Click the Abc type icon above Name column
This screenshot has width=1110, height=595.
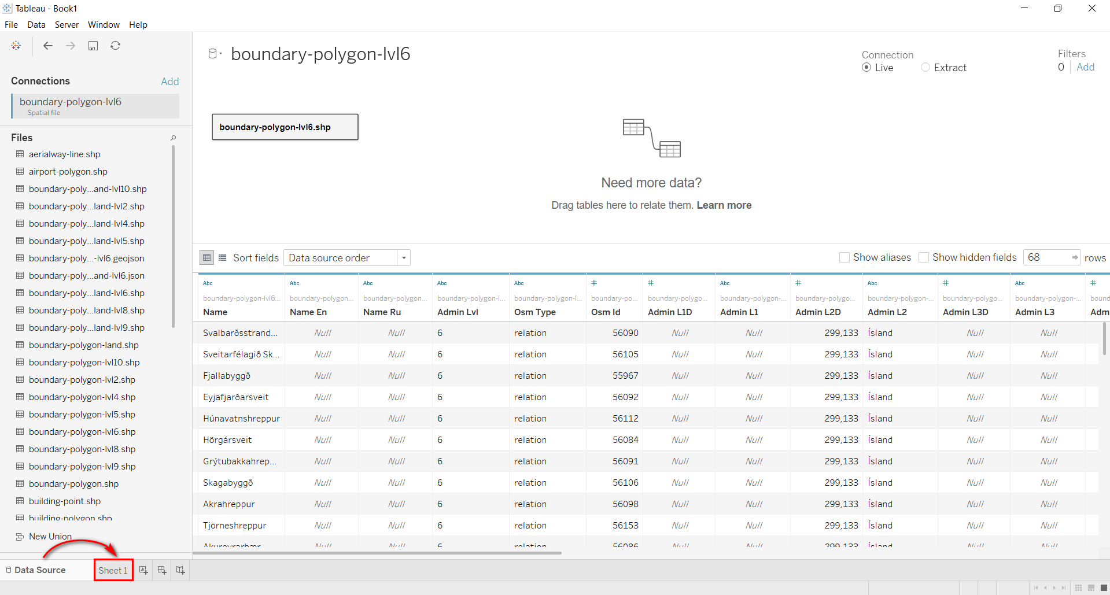click(208, 283)
